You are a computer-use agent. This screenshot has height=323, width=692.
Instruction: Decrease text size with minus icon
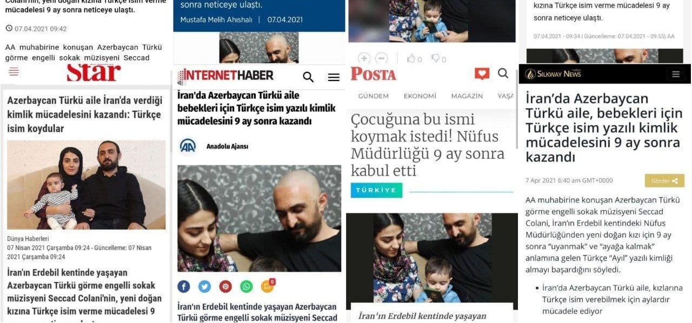382,58
